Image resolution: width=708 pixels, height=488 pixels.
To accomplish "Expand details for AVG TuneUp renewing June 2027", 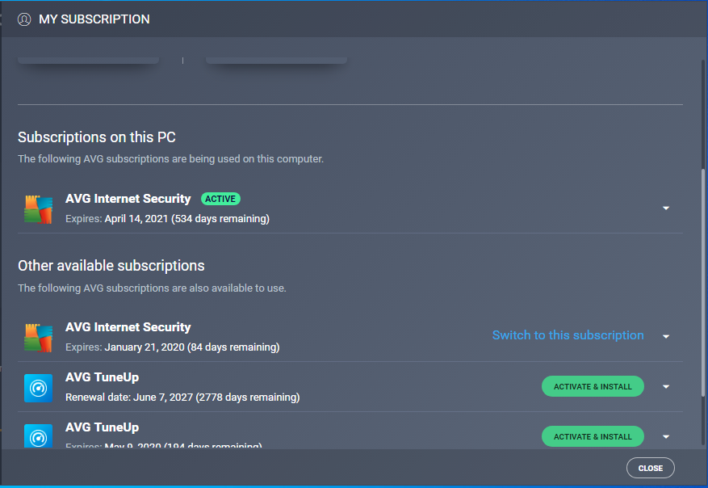I will coord(666,386).
